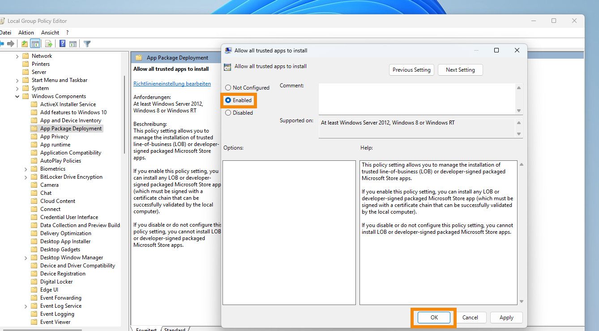Image resolution: width=599 pixels, height=331 pixels.
Task: Click the Cancel button
Action: [x=470, y=318]
